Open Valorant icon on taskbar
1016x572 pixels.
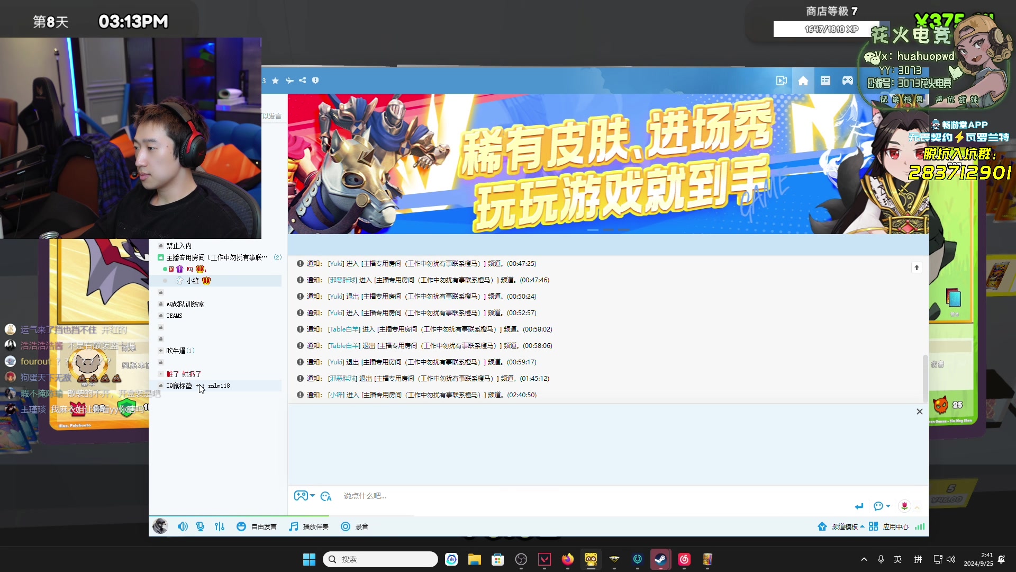coord(545,559)
